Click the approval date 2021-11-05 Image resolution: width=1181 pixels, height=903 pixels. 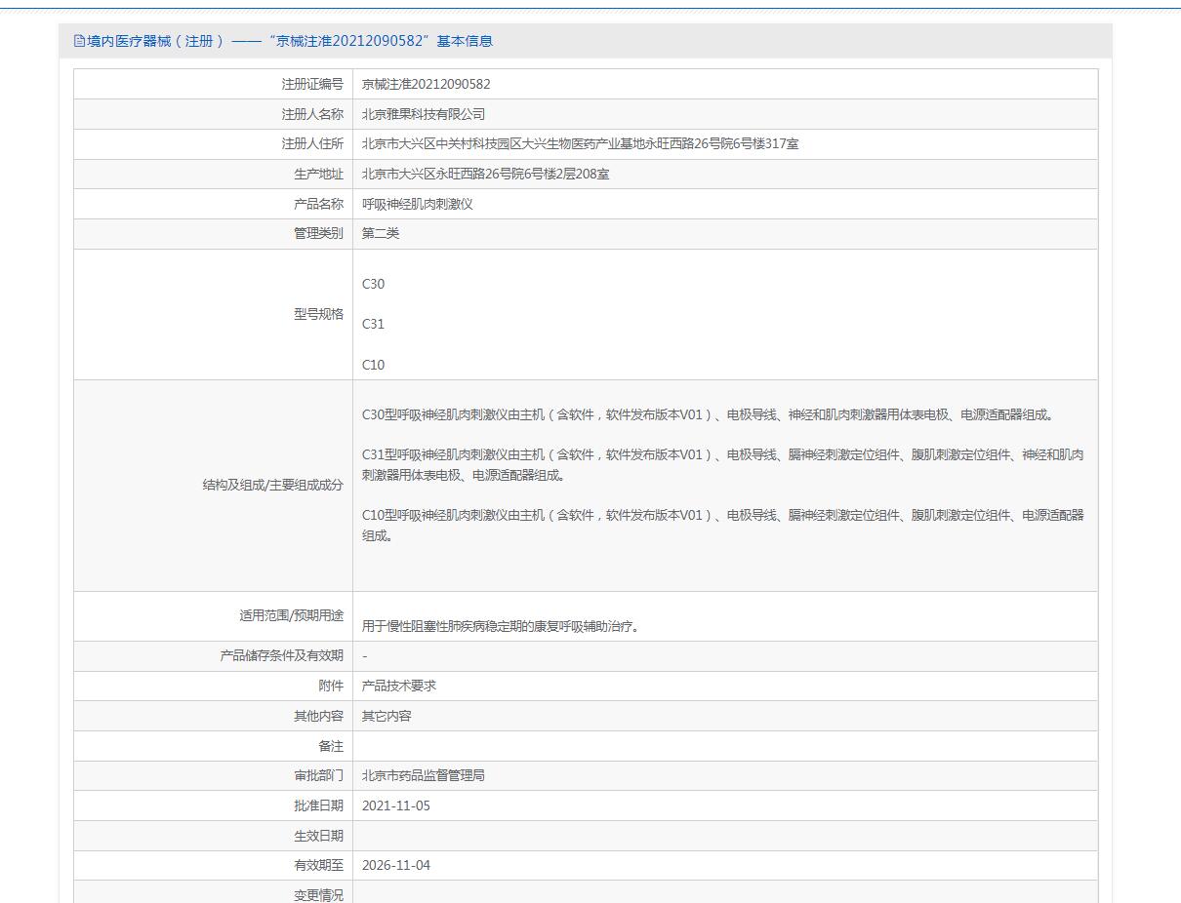(x=396, y=805)
